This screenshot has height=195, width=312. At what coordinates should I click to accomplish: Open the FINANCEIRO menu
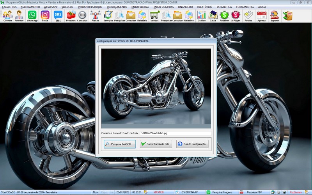[x=186, y=7]
